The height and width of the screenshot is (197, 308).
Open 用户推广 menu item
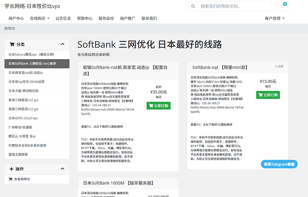(x=128, y=18)
